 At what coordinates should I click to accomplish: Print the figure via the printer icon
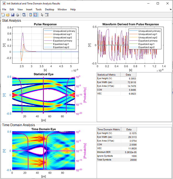[x=17, y=15]
